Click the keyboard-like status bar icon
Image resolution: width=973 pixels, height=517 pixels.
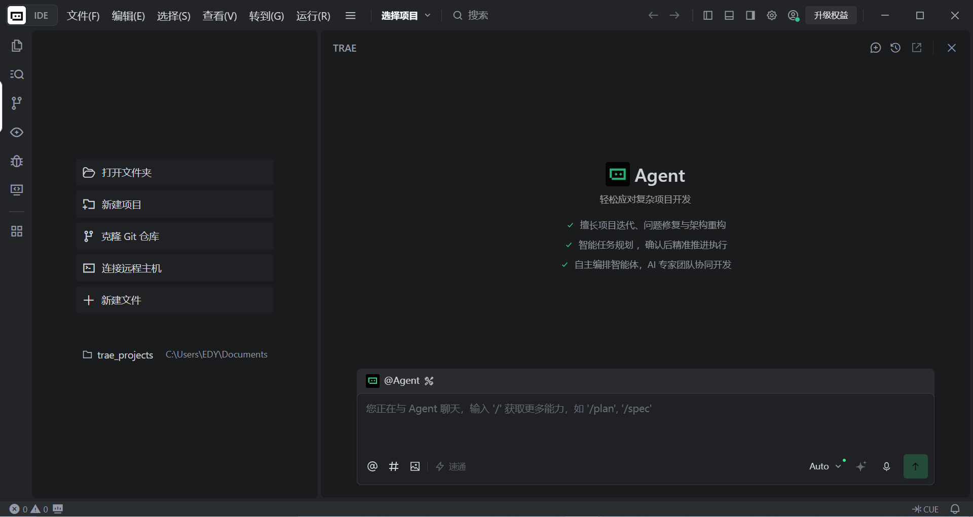58,509
